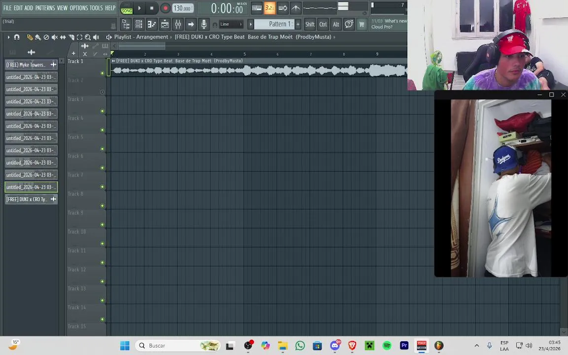Viewport: 568px width, 355px height.
Task: Select the Draw pencil tool
Action: (x=30, y=37)
